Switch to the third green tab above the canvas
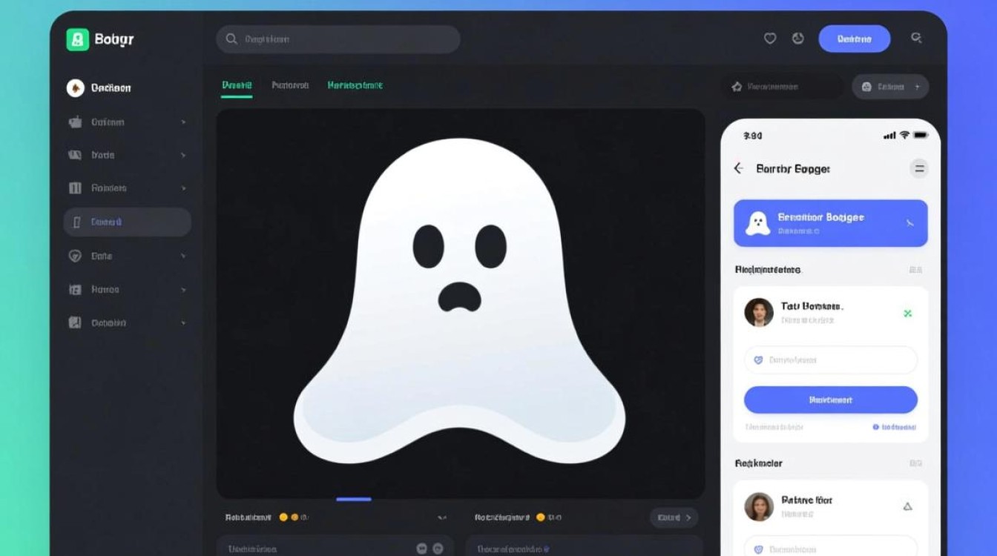Viewport: 997px width, 556px height. click(355, 85)
